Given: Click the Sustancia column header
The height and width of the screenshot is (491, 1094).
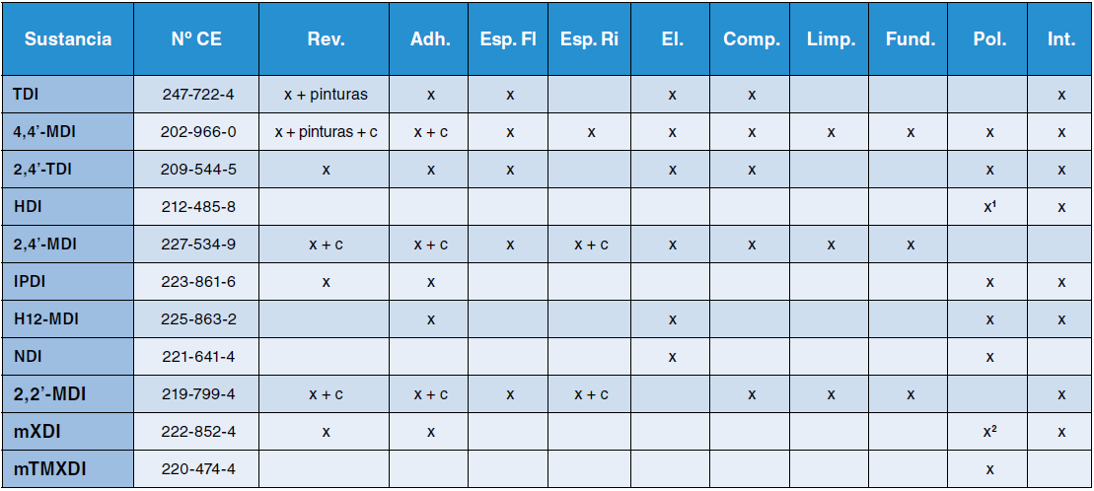Looking at the screenshot, I should 67,39.
